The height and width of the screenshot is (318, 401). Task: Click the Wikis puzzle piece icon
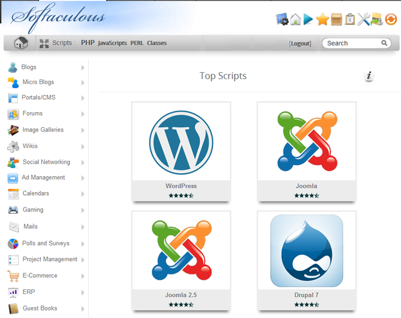click(13, 146)
